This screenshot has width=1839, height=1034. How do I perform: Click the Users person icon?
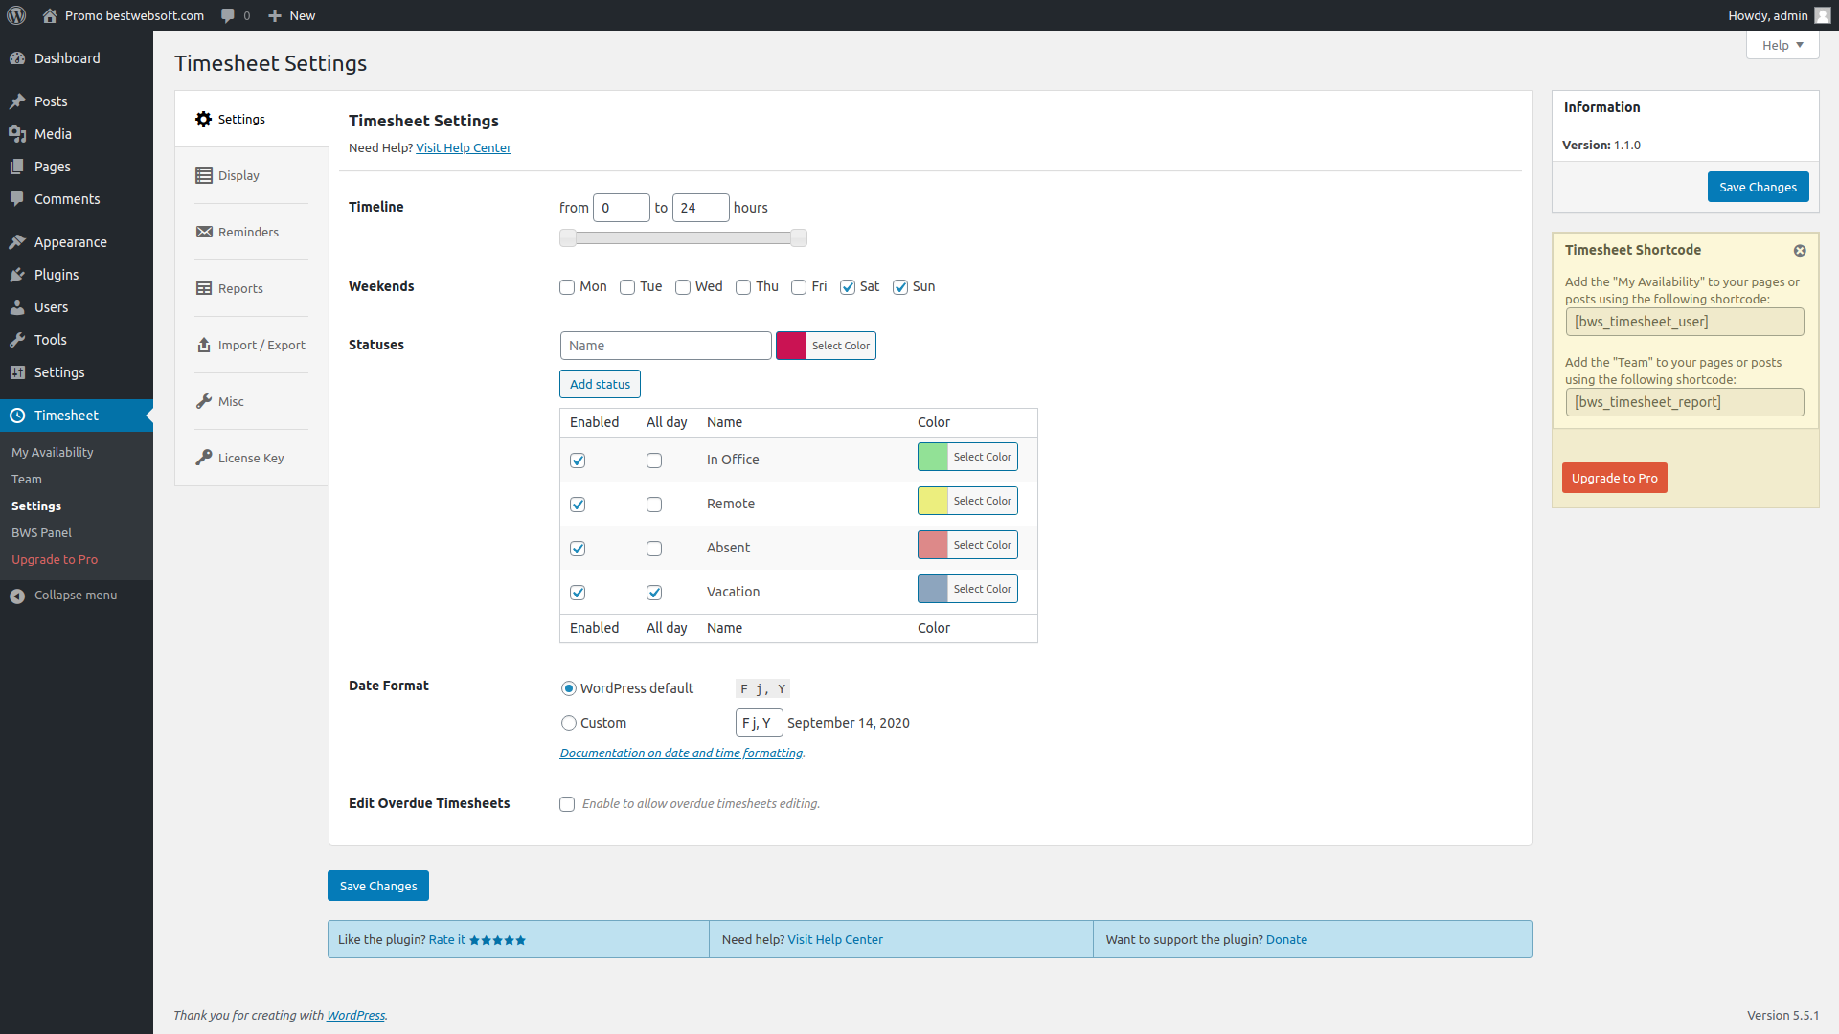[17, 307]
